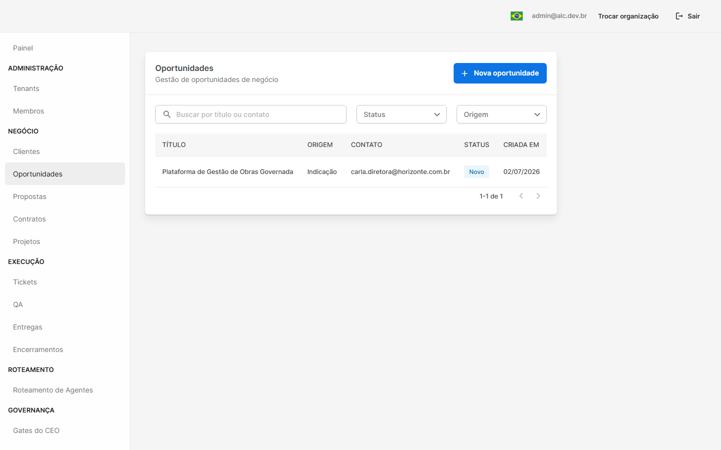Viewport: 721px width, 450px height.
Task: Open the Status filter dropdown
Action: (402, 114)
